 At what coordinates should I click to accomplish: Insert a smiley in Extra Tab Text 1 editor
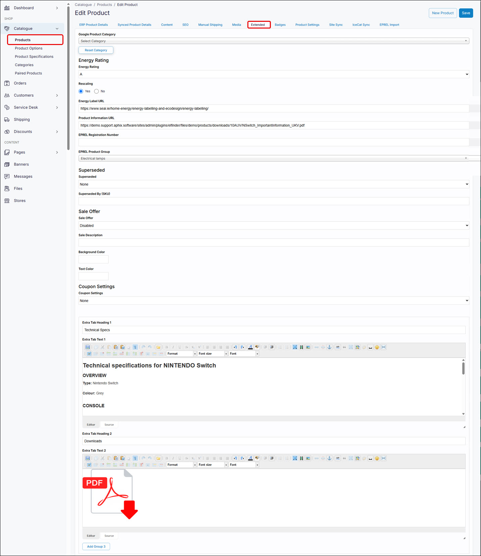[377, 347]
